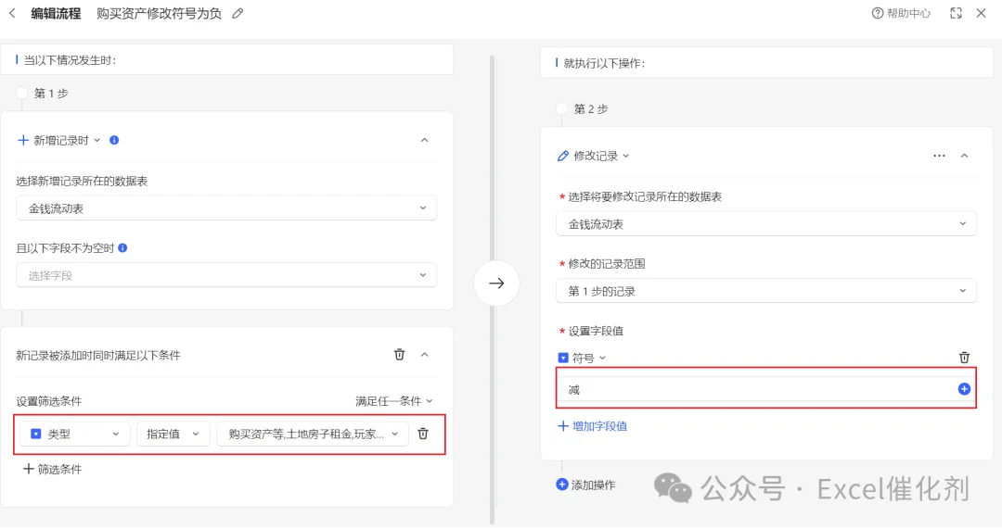This screenshot has width=1002, height=529.
Task: Go back using the left arrow icon
Action: [x=12, y=13]
